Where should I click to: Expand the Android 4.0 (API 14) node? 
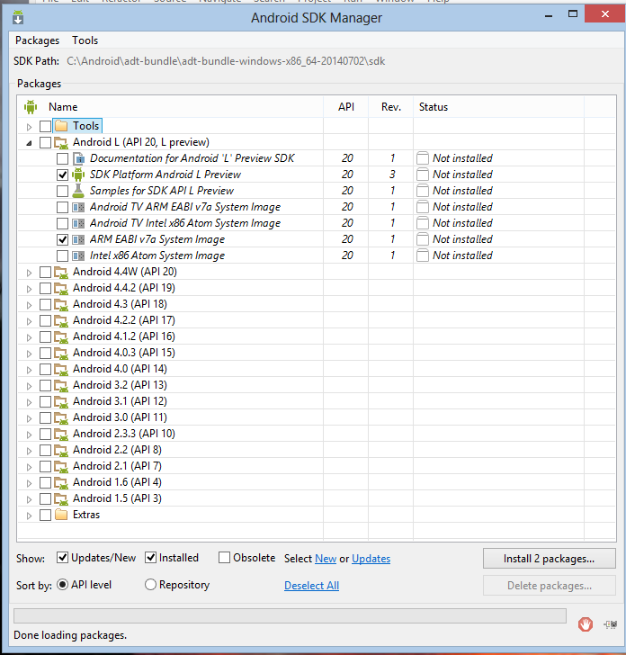[29, 370]
